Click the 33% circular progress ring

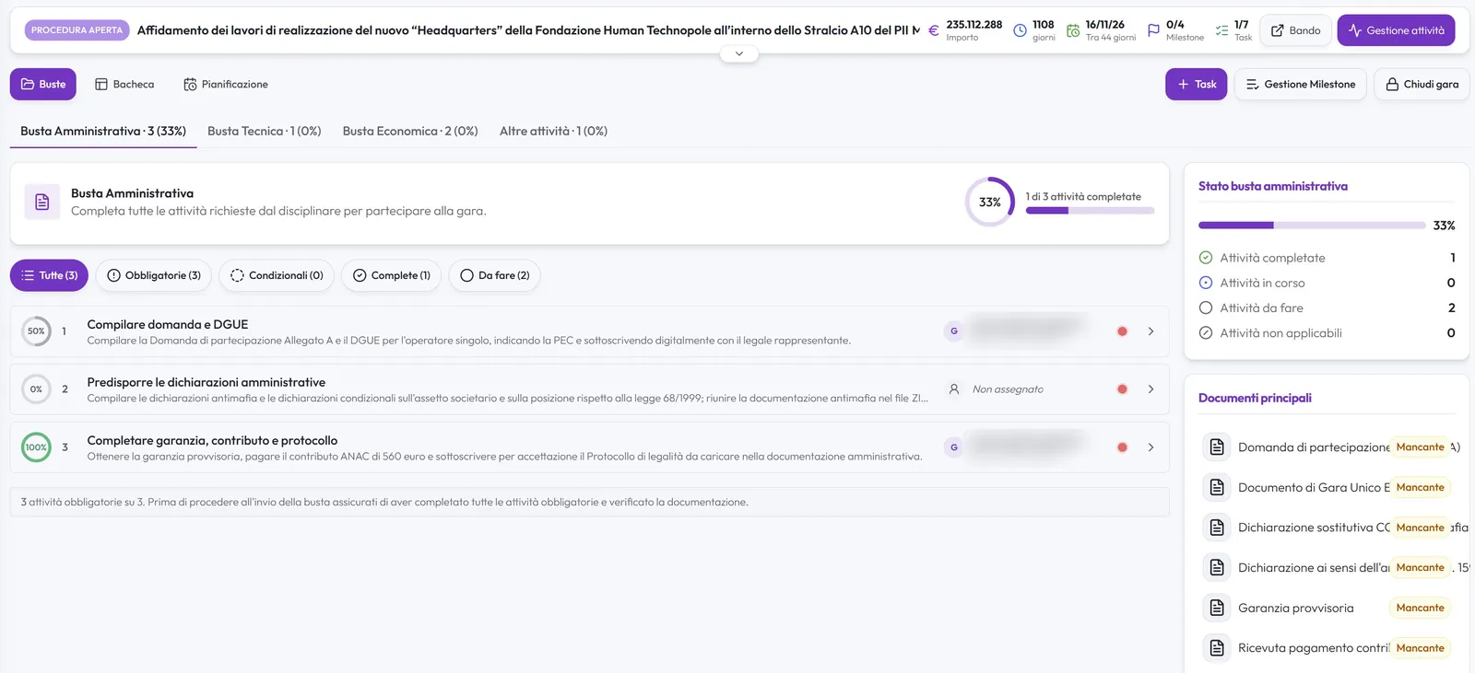990,202
